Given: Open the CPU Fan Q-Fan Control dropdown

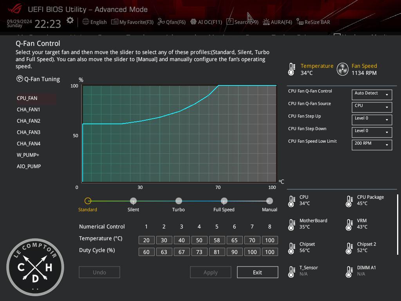Looking at the screenshot, I should pyautogui.click(x=372, y=94).
